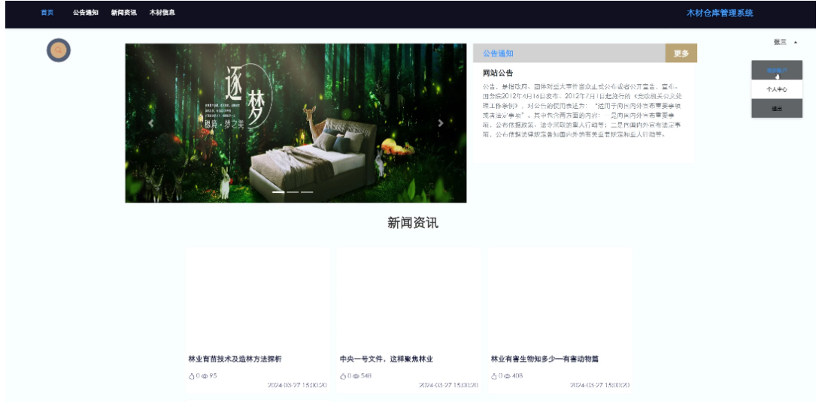Open news article 林业育苗技术及造林方法探析
Screen dimensions: 834x409
pyautogui.click(x=235, y=359)
